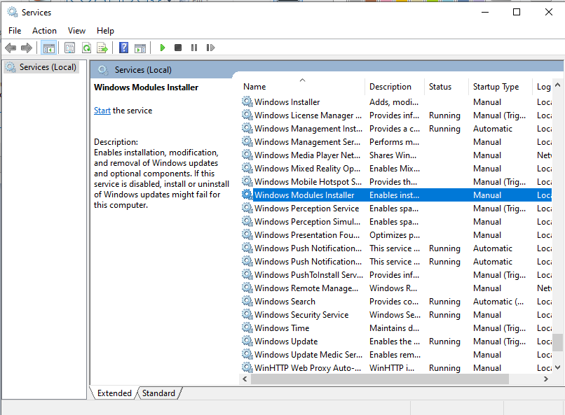Click 'Maintains d...' description of Windows Time
Viewport: 565px width, 415px height.
tap(394, 328)
